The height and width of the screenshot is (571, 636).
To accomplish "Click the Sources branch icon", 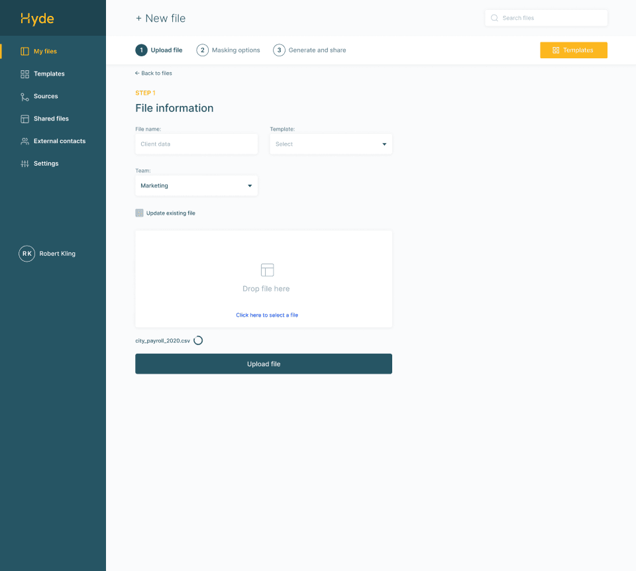I will coord(25,96).
